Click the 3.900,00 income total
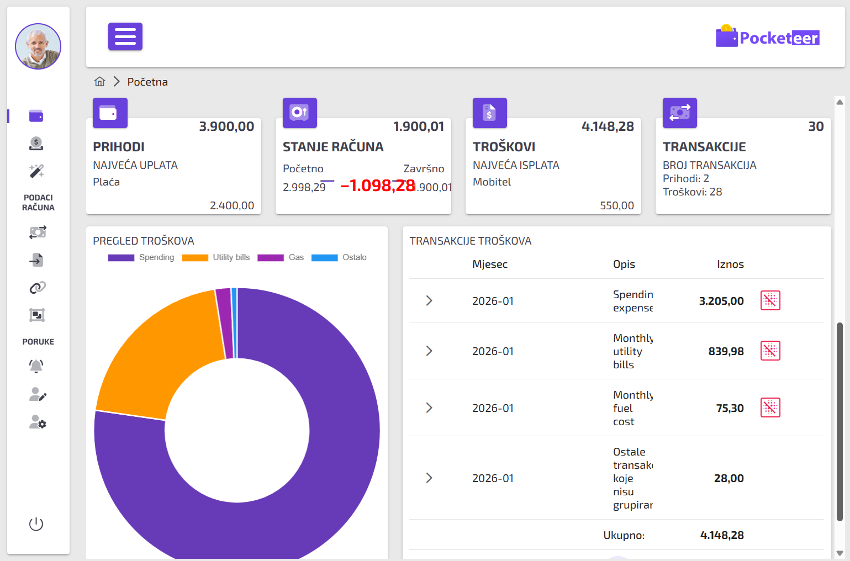The image size is (850, 561). 226,126
